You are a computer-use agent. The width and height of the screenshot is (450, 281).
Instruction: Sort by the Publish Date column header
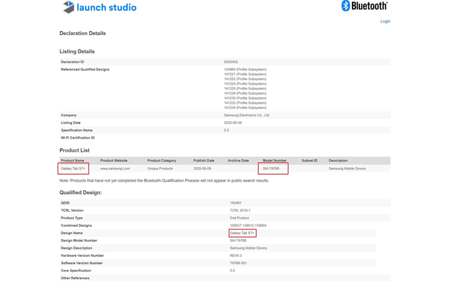point(204,161)
